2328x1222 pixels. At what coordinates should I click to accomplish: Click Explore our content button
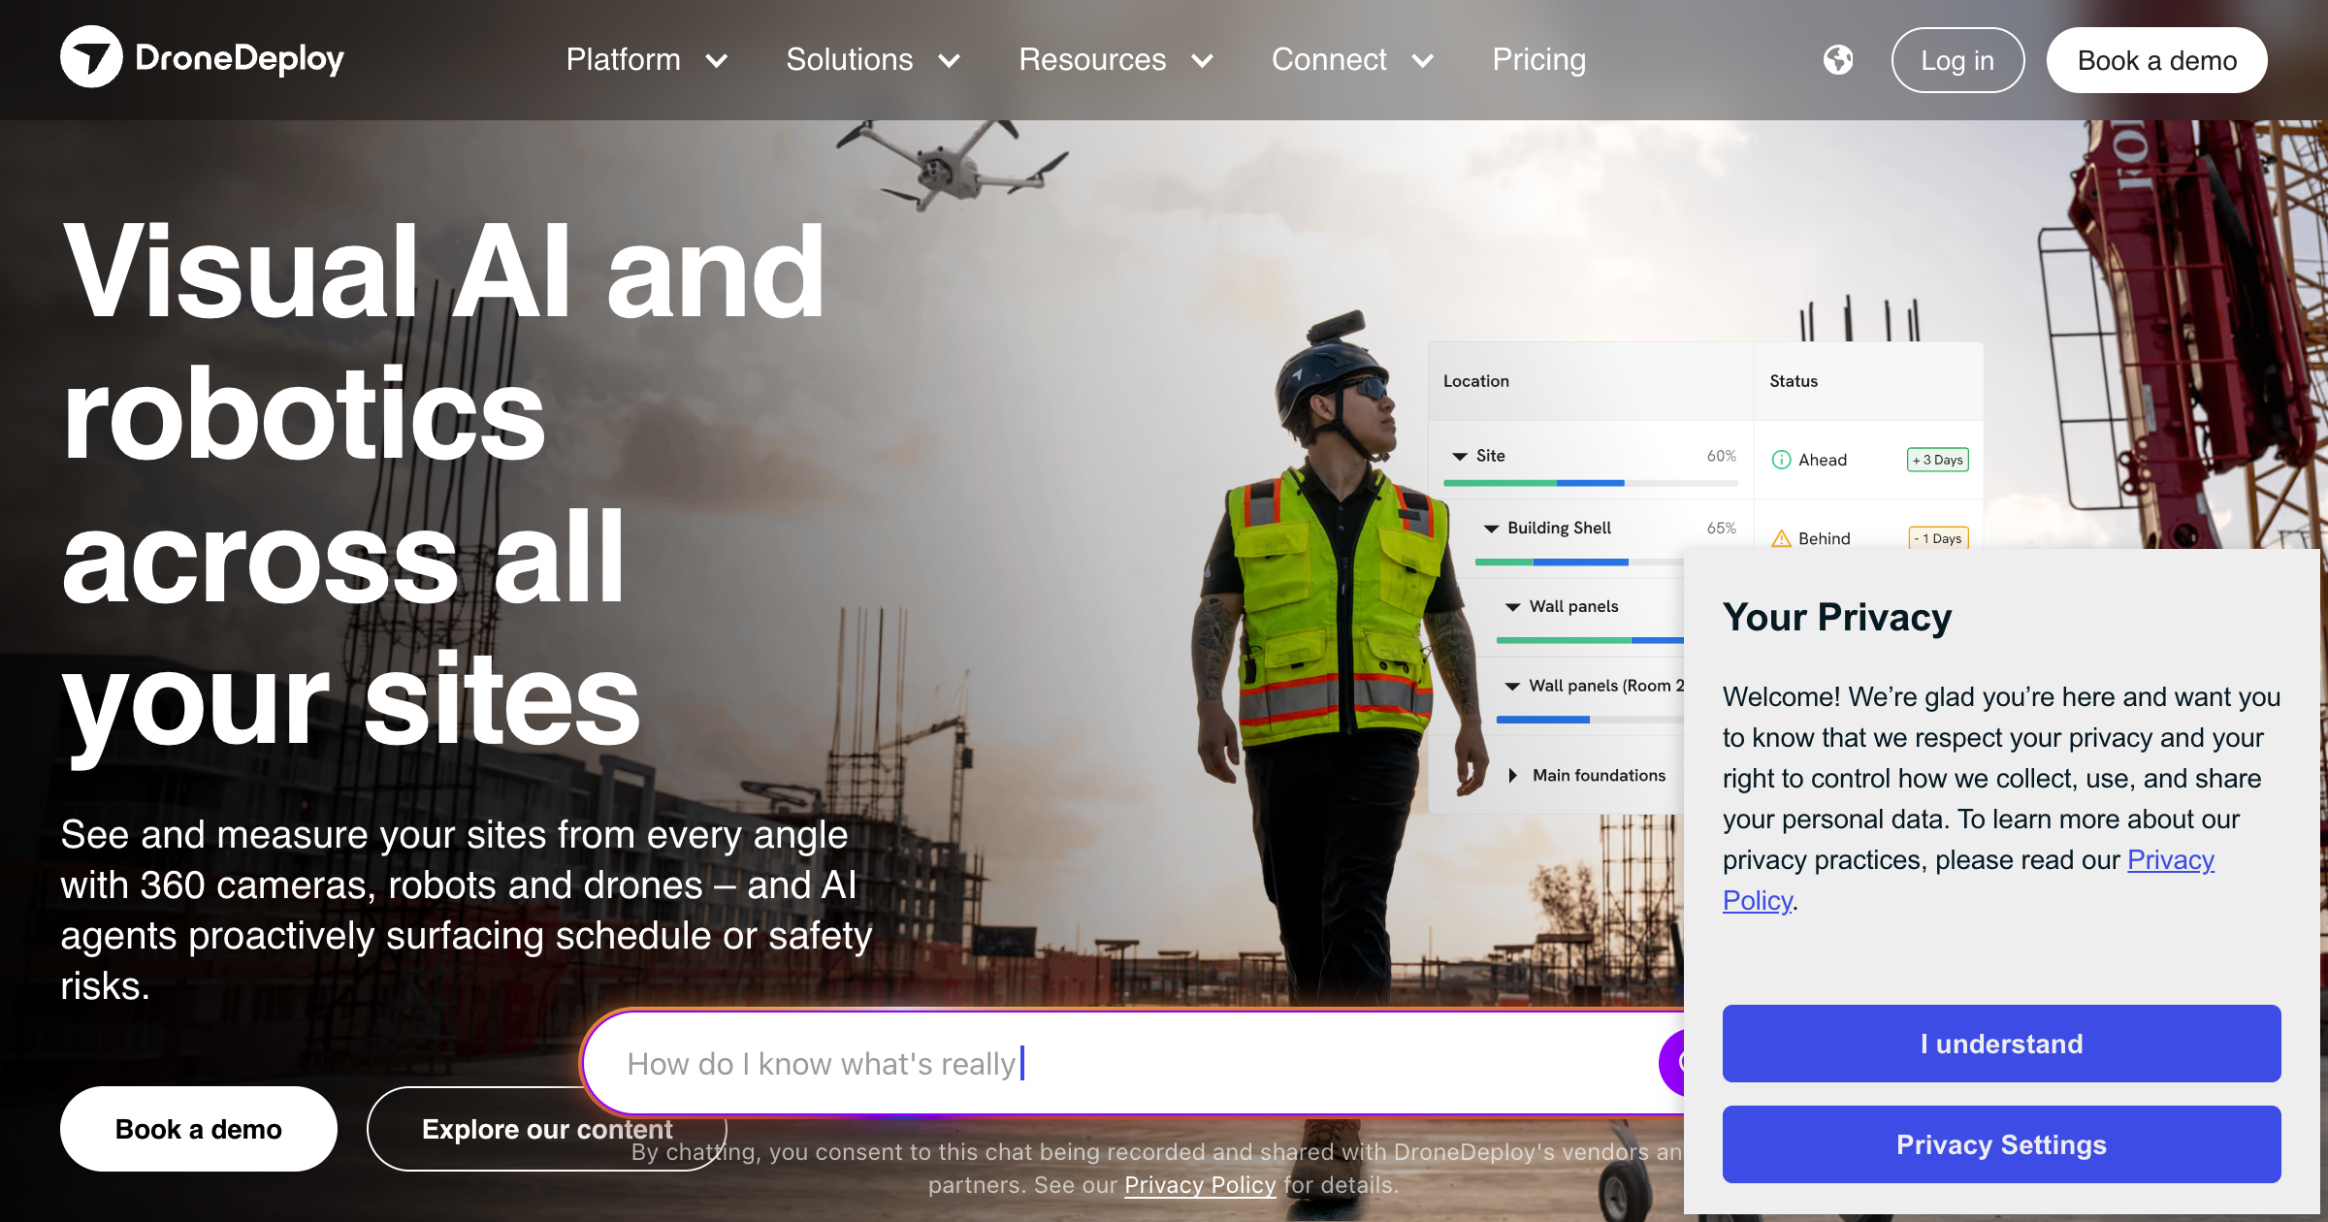click(547, 1129)
